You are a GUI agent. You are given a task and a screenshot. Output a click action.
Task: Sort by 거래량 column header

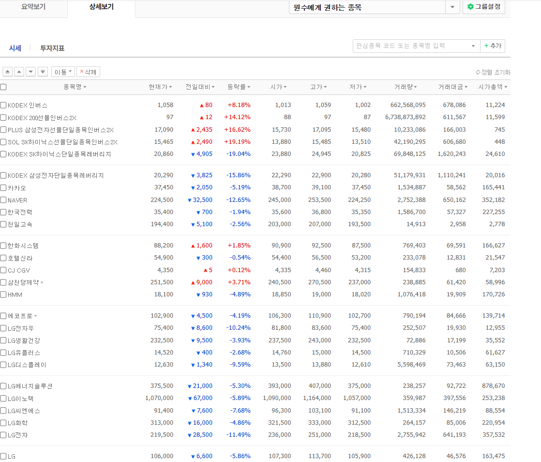(406, 87)
